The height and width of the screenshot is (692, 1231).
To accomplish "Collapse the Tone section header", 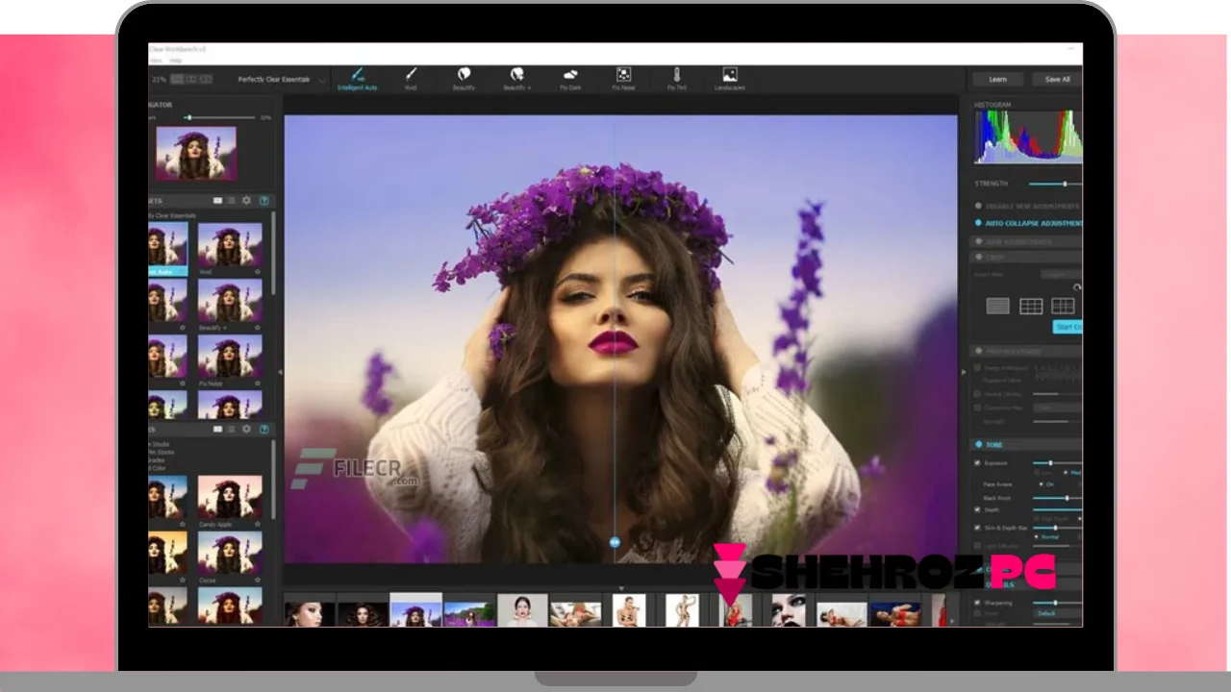I will click(1027, 445).
